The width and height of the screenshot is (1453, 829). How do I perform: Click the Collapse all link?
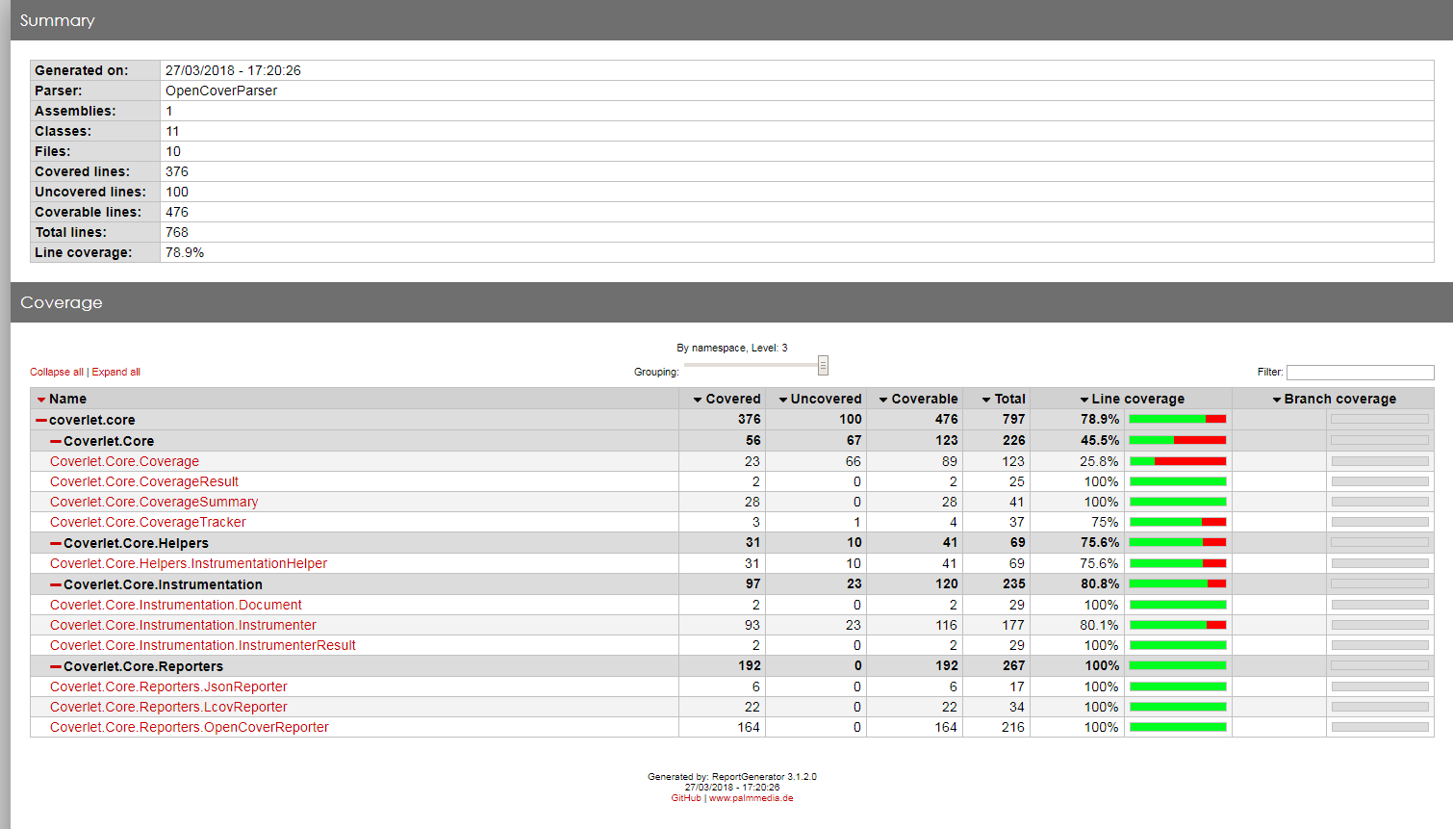tap(57, 372)
